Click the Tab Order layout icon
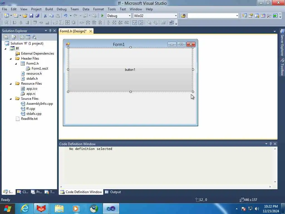The image size is (285, 214). coord(171,23)
